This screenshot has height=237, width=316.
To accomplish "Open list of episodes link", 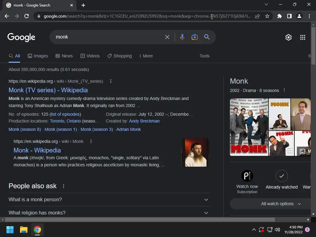I will (65, 114).
